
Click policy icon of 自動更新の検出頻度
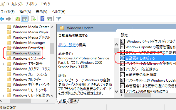click(122, 75)
